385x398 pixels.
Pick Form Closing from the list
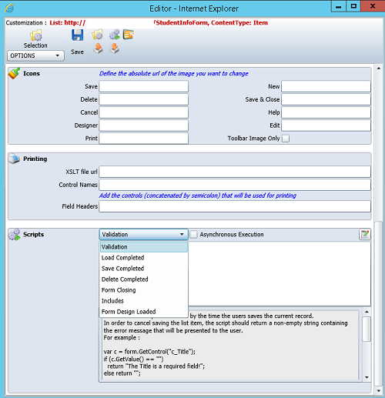(144, 290)
